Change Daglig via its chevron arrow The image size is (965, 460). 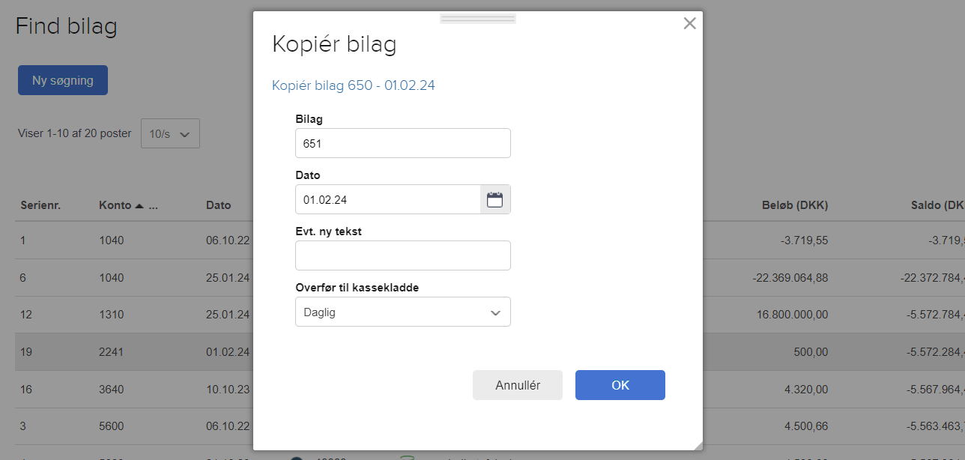495,312
